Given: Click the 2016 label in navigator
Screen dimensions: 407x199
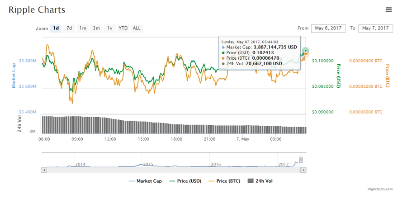Looking at the screenshot, I should [216, 164].
